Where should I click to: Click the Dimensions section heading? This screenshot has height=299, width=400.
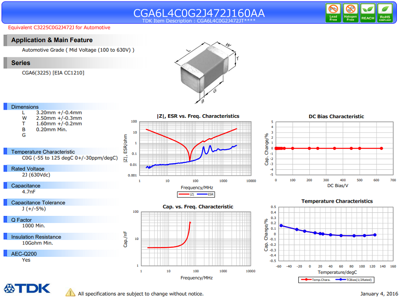[x=25, y=107]
